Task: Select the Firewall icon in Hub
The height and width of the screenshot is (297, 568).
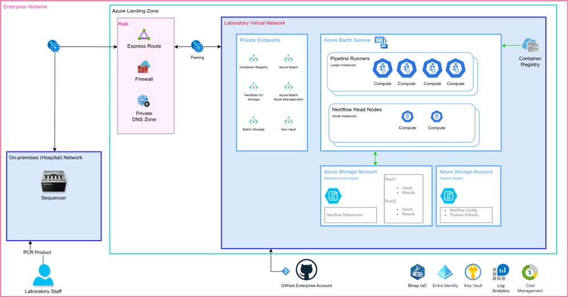Action: [x=144, y=67]
